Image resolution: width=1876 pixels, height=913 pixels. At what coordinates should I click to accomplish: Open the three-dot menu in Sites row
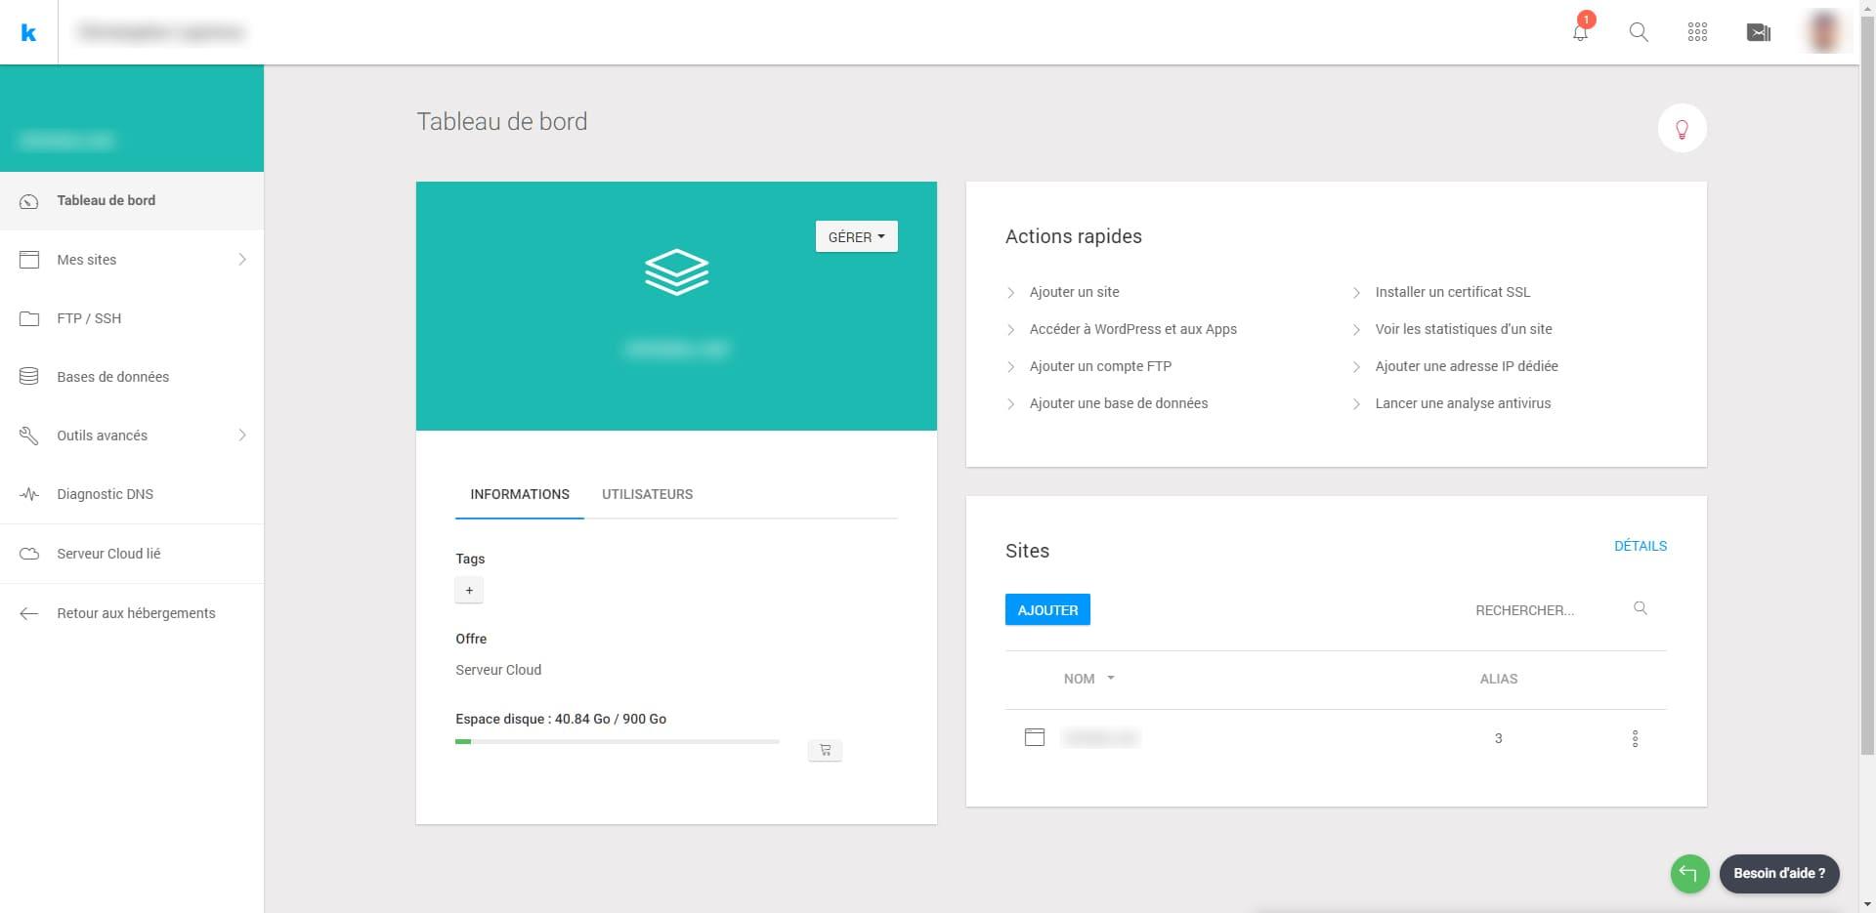1635,738
